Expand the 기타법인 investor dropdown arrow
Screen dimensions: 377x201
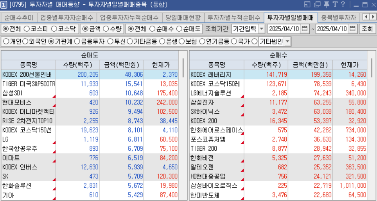(287, 42)
